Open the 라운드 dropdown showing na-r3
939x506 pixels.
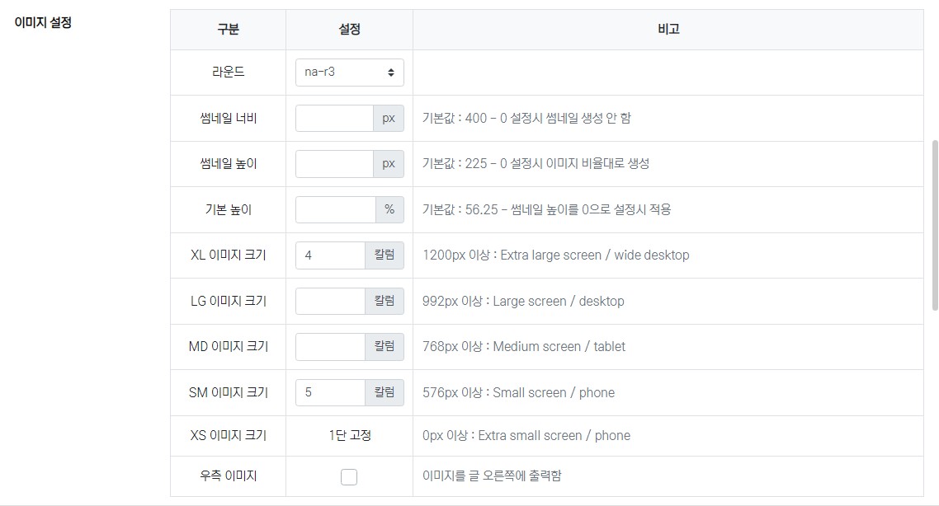pos(349,73)
